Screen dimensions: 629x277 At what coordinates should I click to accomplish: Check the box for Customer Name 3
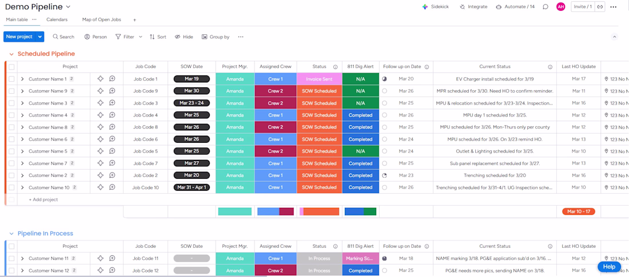(x=11, y=103)
